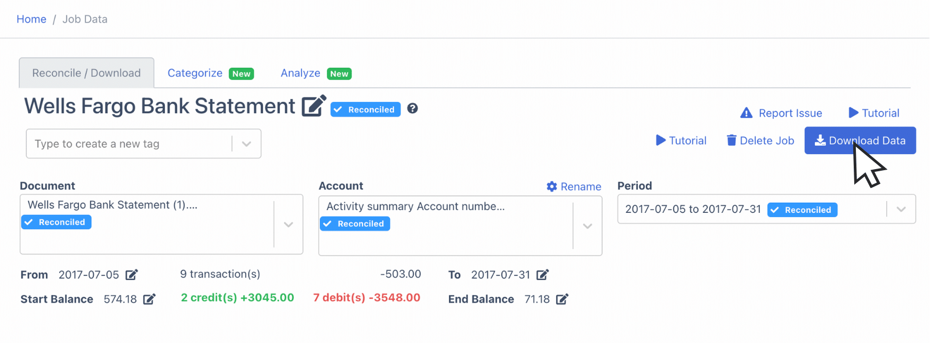Image resolution: width=930 pixels, height=343 pixels.
Task: Open the Period selection dropdown
Action: 901,209
